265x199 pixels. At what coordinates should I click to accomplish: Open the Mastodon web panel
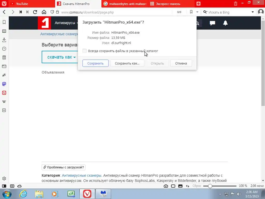(x=4, y=84)
